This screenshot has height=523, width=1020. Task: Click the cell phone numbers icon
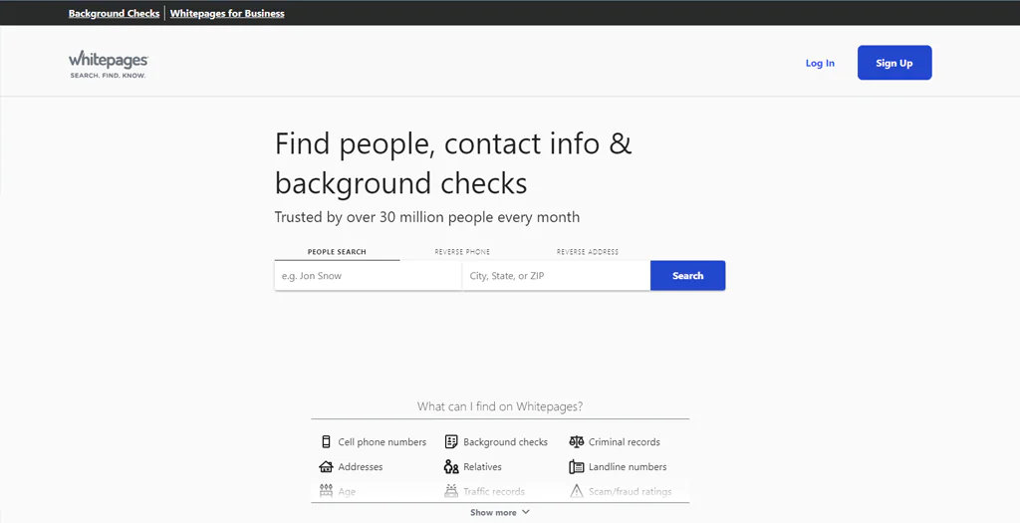coord(326,441)
